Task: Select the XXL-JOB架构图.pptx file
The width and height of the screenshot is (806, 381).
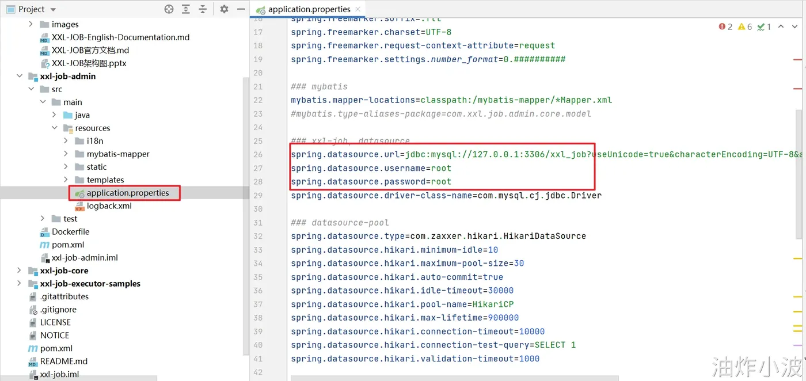Action: pos(89,63)
